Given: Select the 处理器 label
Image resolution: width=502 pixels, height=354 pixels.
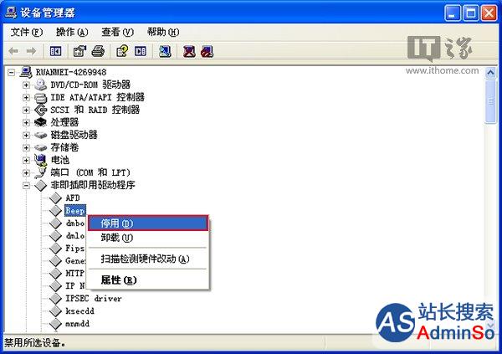Looking at the screenshot, I should click(64, 122).
